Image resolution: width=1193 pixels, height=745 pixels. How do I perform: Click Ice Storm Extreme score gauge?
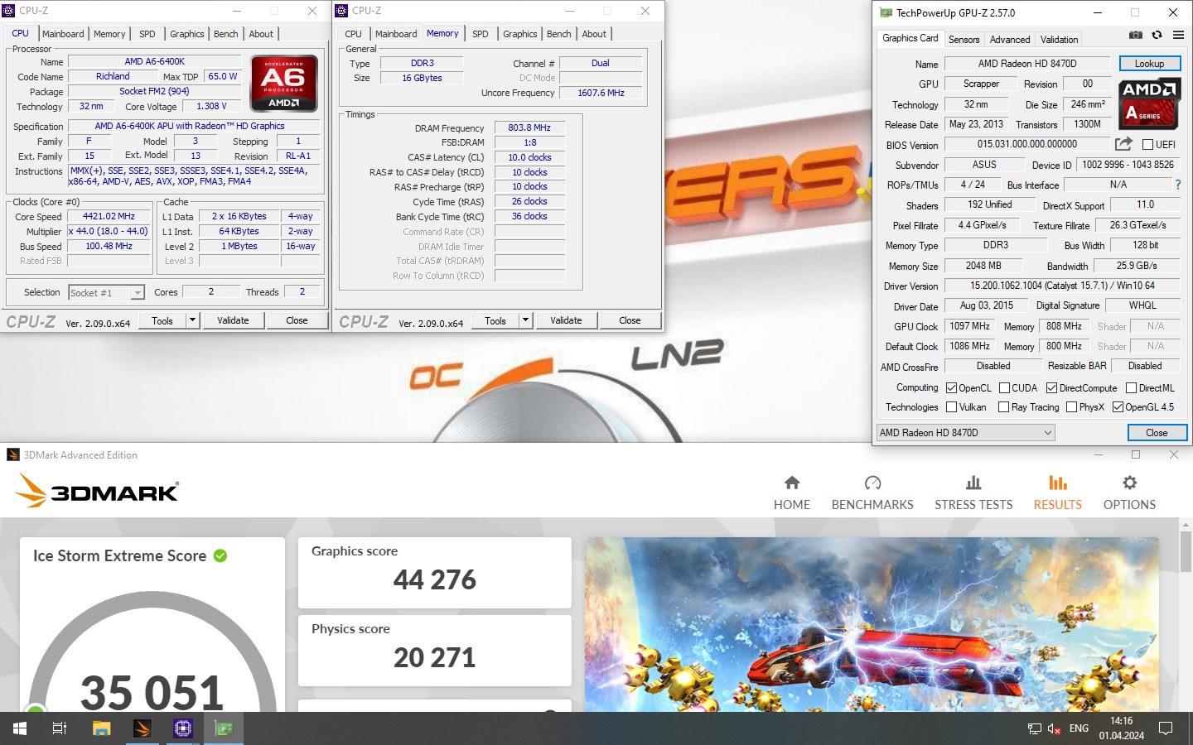(152, 652)
